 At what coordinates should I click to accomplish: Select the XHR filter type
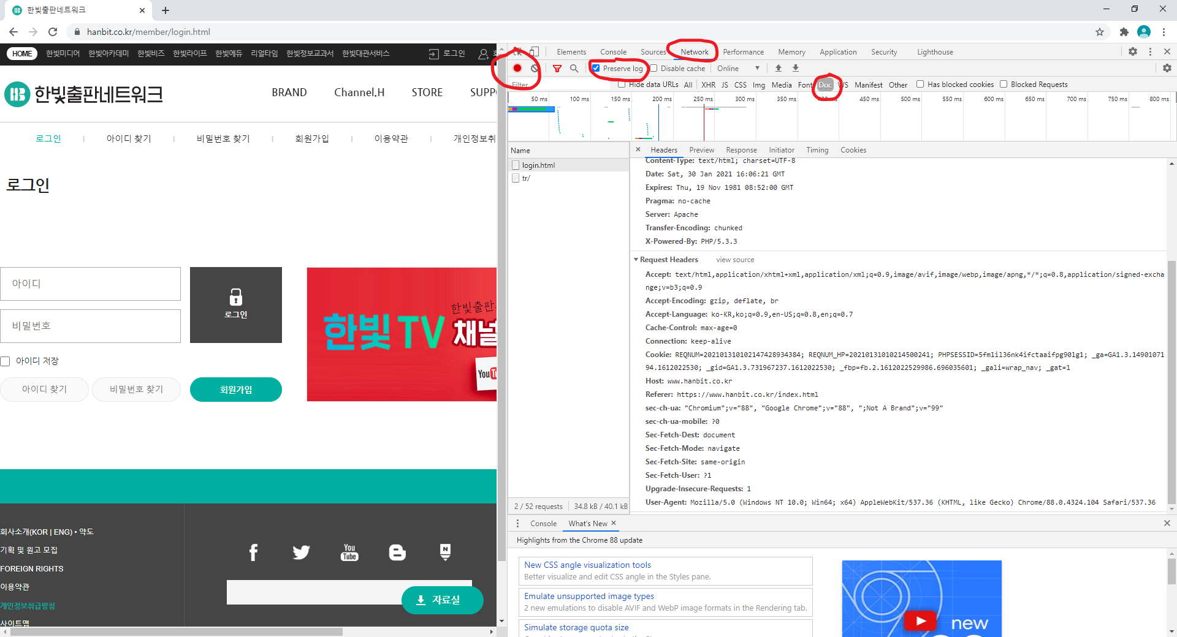click(708, 85)
